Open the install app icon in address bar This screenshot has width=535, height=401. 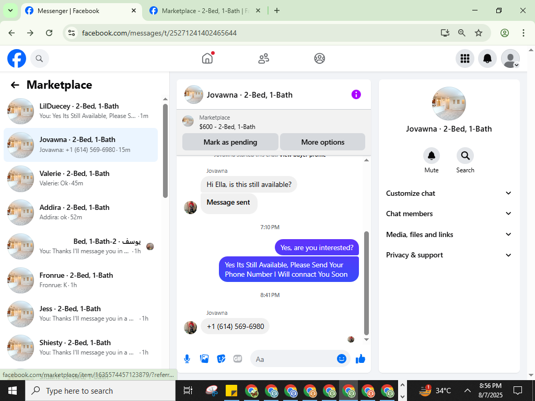coord(445,33)
